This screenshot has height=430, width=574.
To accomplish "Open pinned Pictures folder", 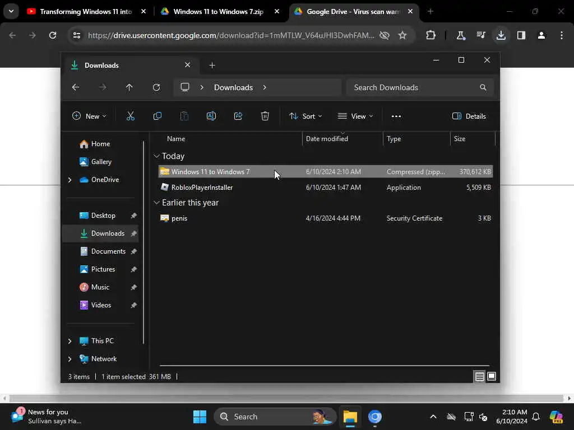I will [103, 269].
